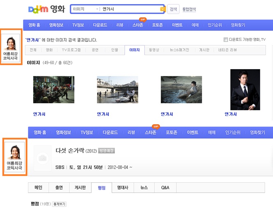Open the 이미지 search category dropdown

point(85,9)
